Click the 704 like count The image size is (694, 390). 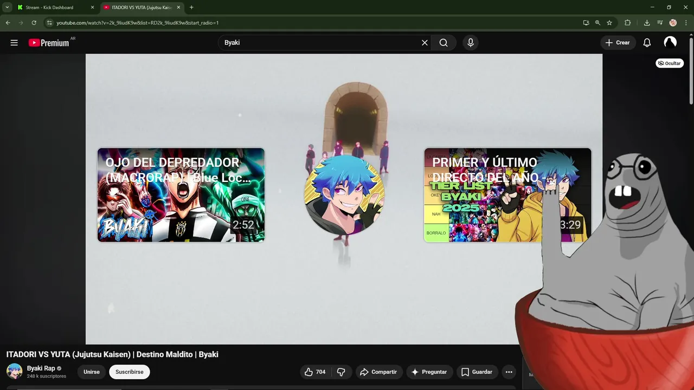[x=321, y=372]
